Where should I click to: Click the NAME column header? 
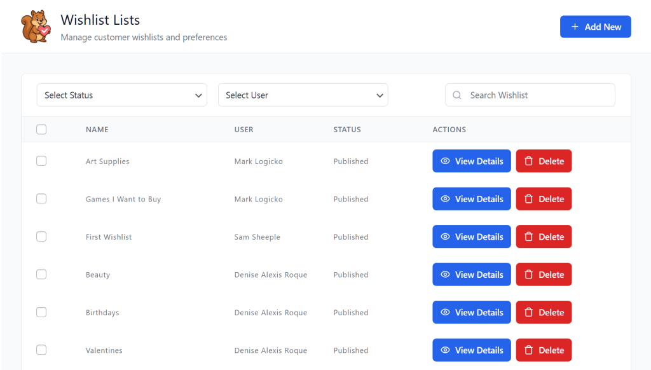pyautogui.click(x=97, y=130)
